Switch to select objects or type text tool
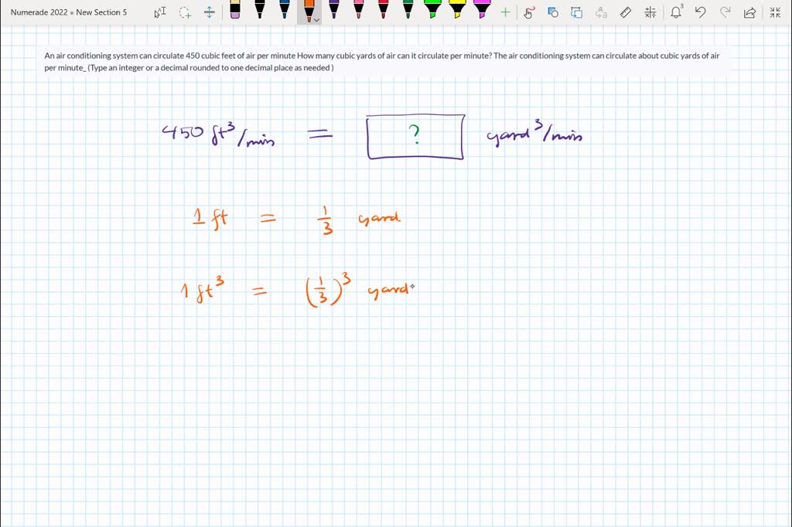 159,12
